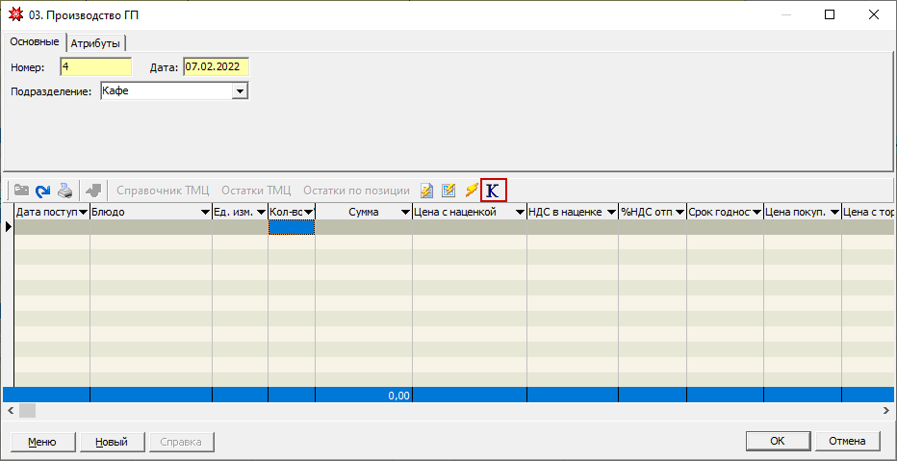
Task: Click the horizontal scrollbar right arrow
Action: click(886, 411)
